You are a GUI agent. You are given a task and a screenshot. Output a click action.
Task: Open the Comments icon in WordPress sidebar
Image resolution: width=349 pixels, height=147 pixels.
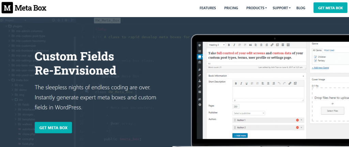[200, 45]
